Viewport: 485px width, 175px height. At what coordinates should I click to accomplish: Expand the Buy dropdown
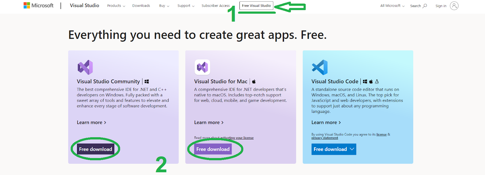(164, 6)
